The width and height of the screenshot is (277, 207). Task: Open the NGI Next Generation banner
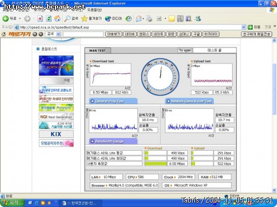56,116
